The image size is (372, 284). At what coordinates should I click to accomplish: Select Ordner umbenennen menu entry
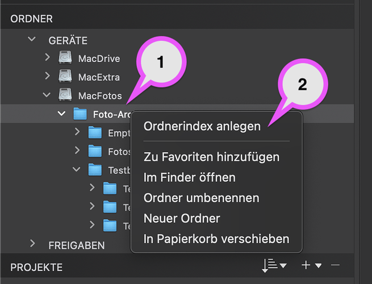point(201,198)
